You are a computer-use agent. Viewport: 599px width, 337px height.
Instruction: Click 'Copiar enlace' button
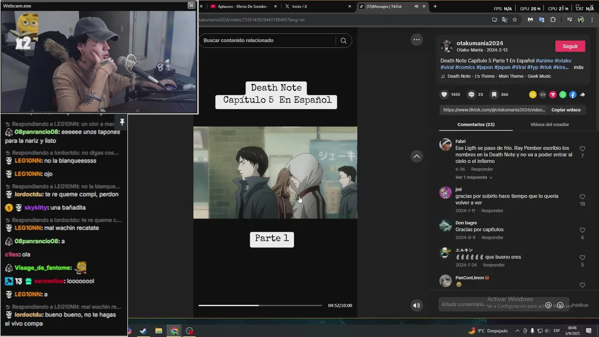click(x=566, y=110)
